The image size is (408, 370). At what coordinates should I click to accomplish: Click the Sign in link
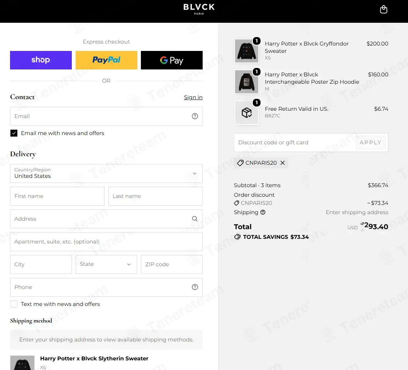[x=193, y=97]
